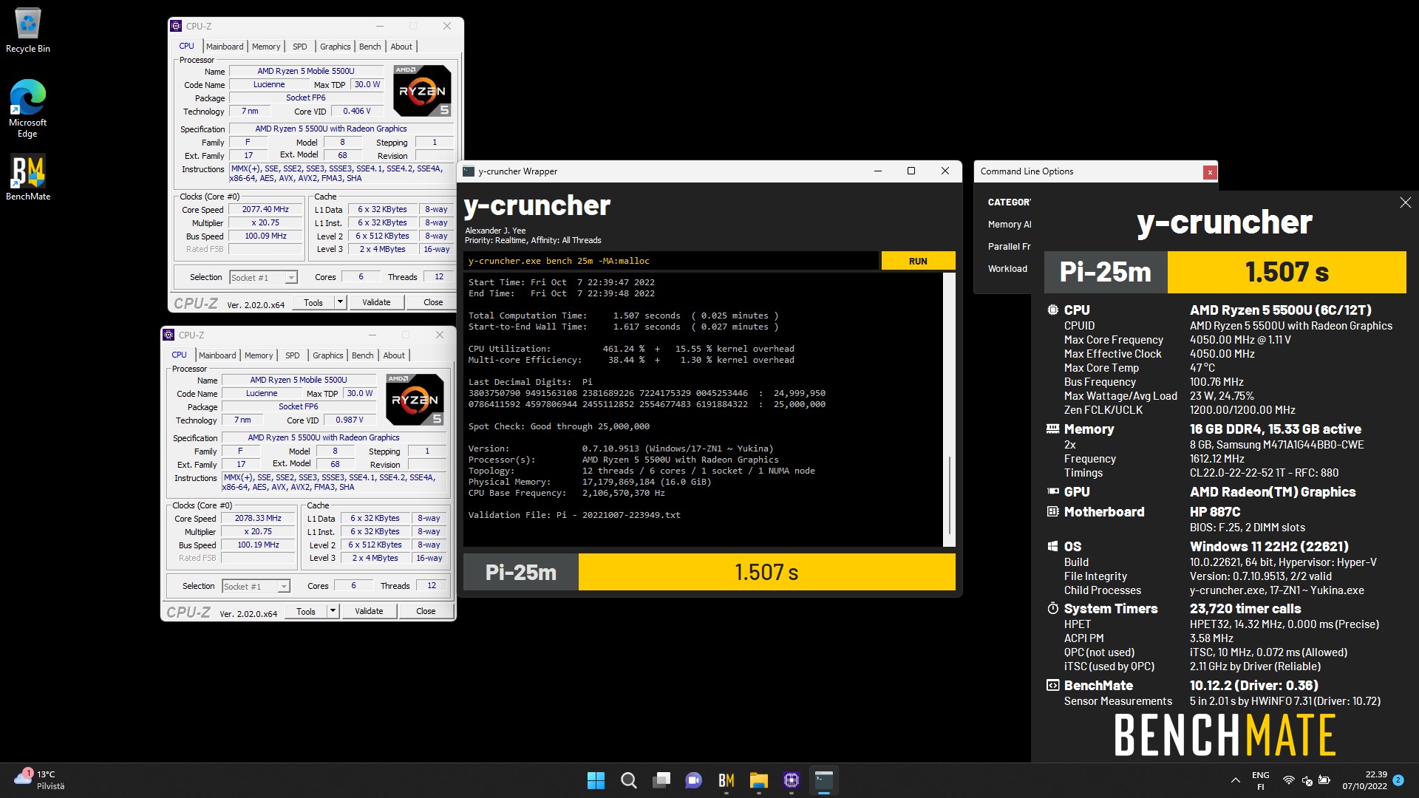Close the Command Line Options window
Image resolution: width=1419 pixels, height=798 pixels.
pos(1210,172)
